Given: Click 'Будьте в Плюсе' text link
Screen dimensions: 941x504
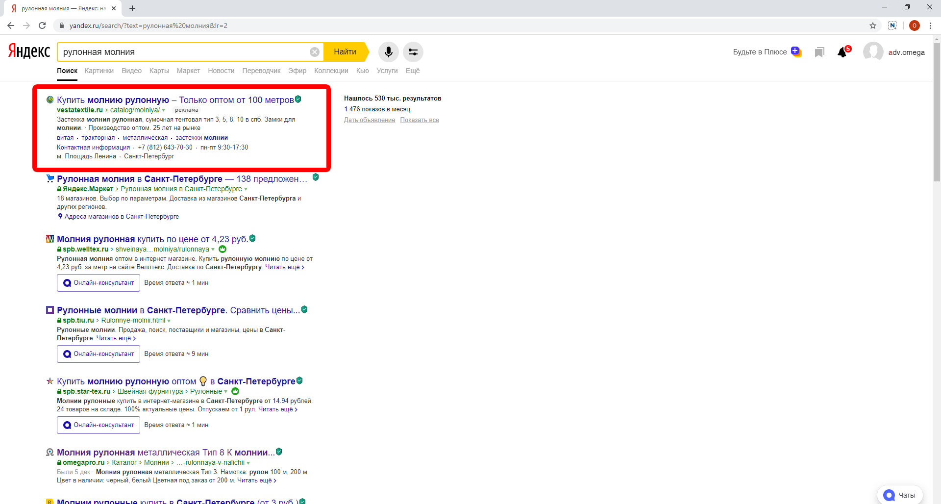Looking at the screenshot, I should [x=760, y=52].
